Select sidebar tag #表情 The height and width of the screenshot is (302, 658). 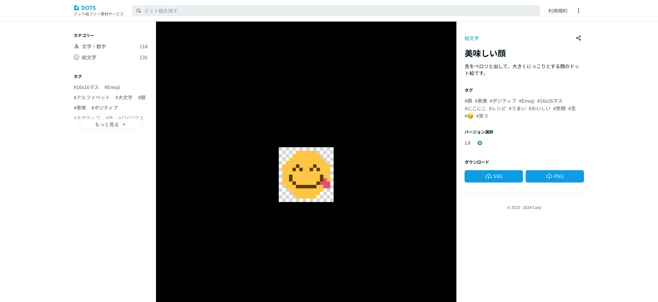click(80, 108)
